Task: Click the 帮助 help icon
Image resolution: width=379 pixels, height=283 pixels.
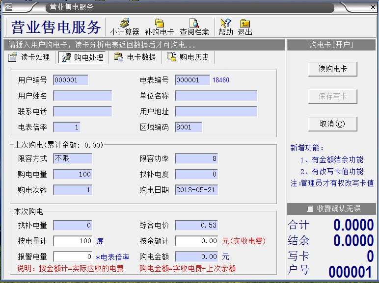Action: pos(225,27)
